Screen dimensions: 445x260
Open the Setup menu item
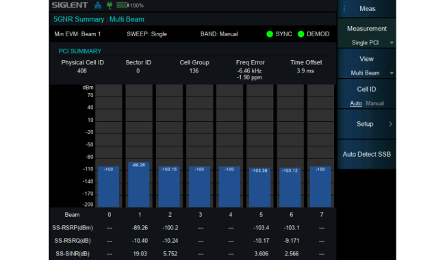(x=367, y=124)
